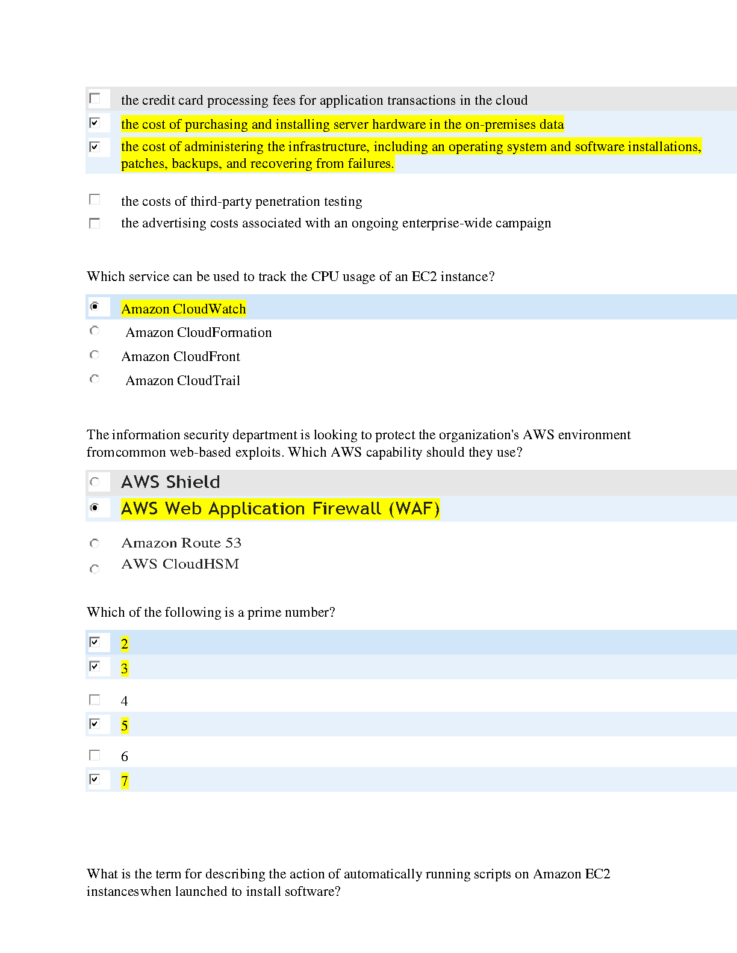
Task: Uncheck the prime number 7 checkbox
Action: pyautogui.click(x=95, y=779)
